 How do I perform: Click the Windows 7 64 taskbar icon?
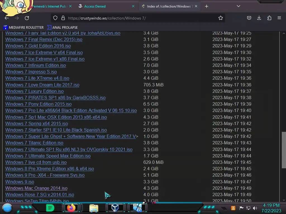(137, 208)
